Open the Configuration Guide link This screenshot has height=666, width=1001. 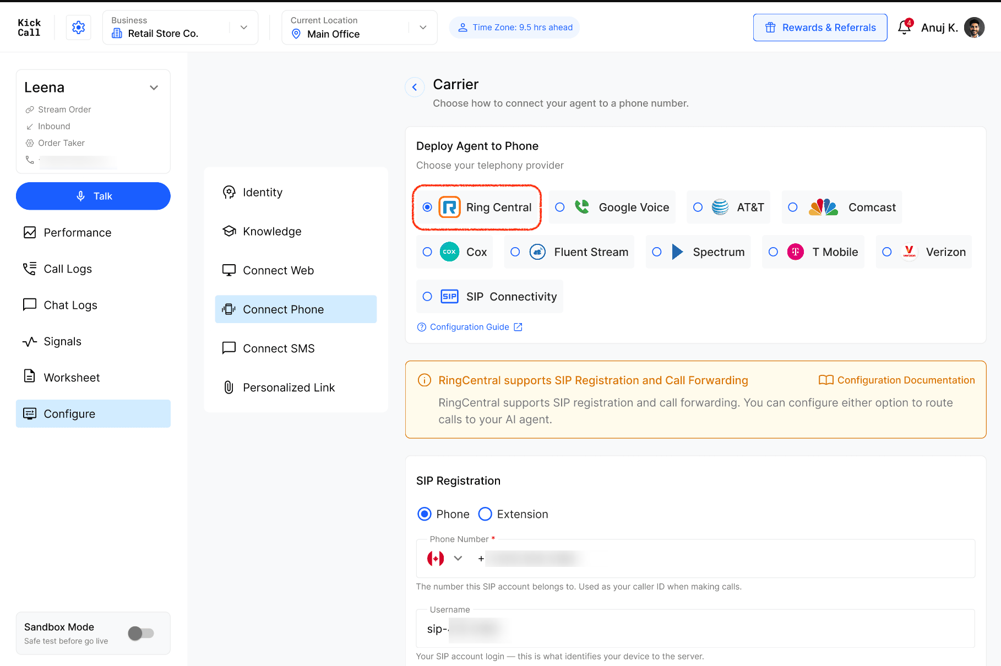click(x=470, y=327)
